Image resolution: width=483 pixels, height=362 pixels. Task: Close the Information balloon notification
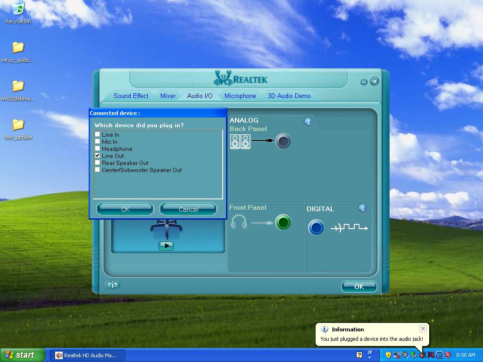(x=423, y=329)
